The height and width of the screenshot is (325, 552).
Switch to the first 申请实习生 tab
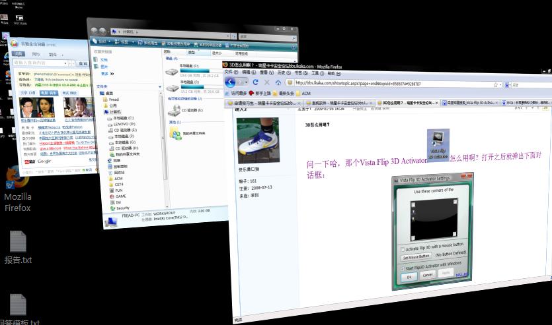coord(264,103)
